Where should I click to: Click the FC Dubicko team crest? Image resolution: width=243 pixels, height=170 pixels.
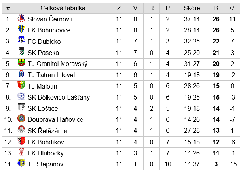(21, 40)
